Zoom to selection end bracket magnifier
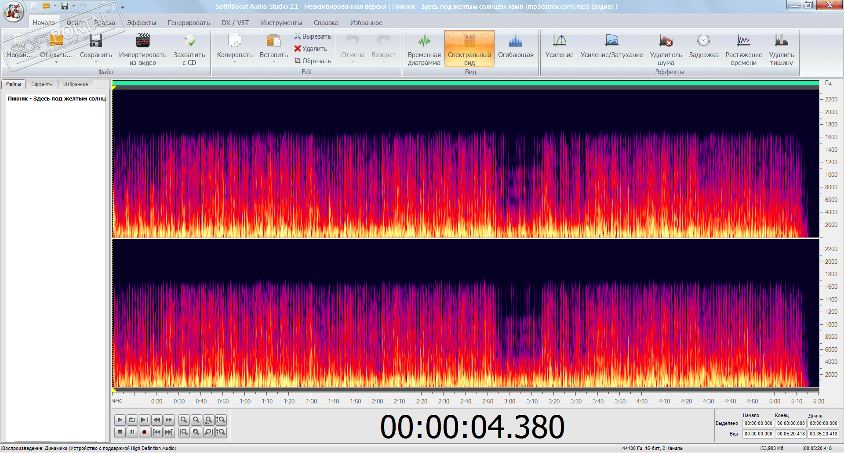This screenshot has width=844, height=453. click(209, 432)
